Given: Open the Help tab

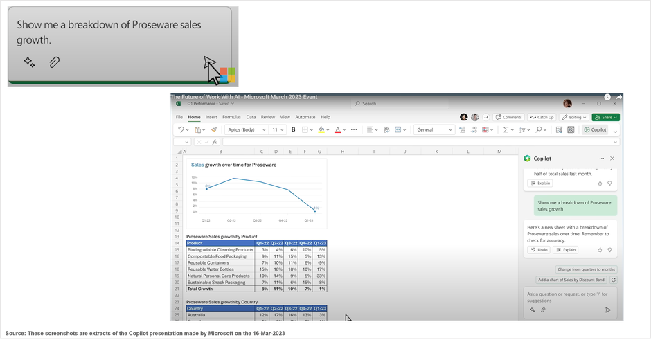Looking at the screenshot, I should [325, 117].
